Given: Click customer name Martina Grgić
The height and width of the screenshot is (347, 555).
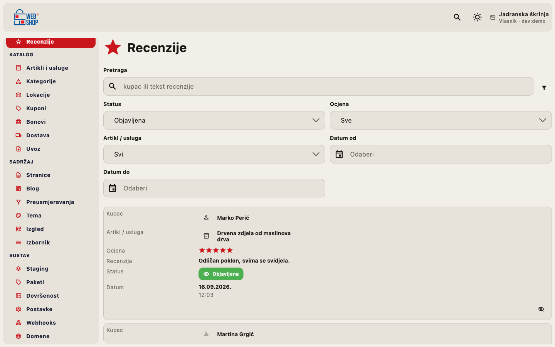Looking at the screenshot, I should pos(235,334).
